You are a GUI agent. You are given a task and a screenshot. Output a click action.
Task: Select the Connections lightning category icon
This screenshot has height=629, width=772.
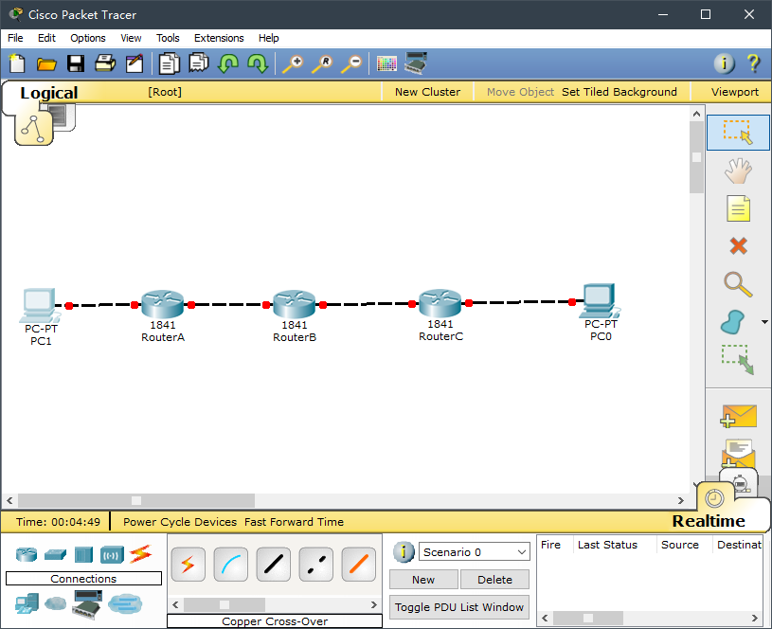[140, 554]
